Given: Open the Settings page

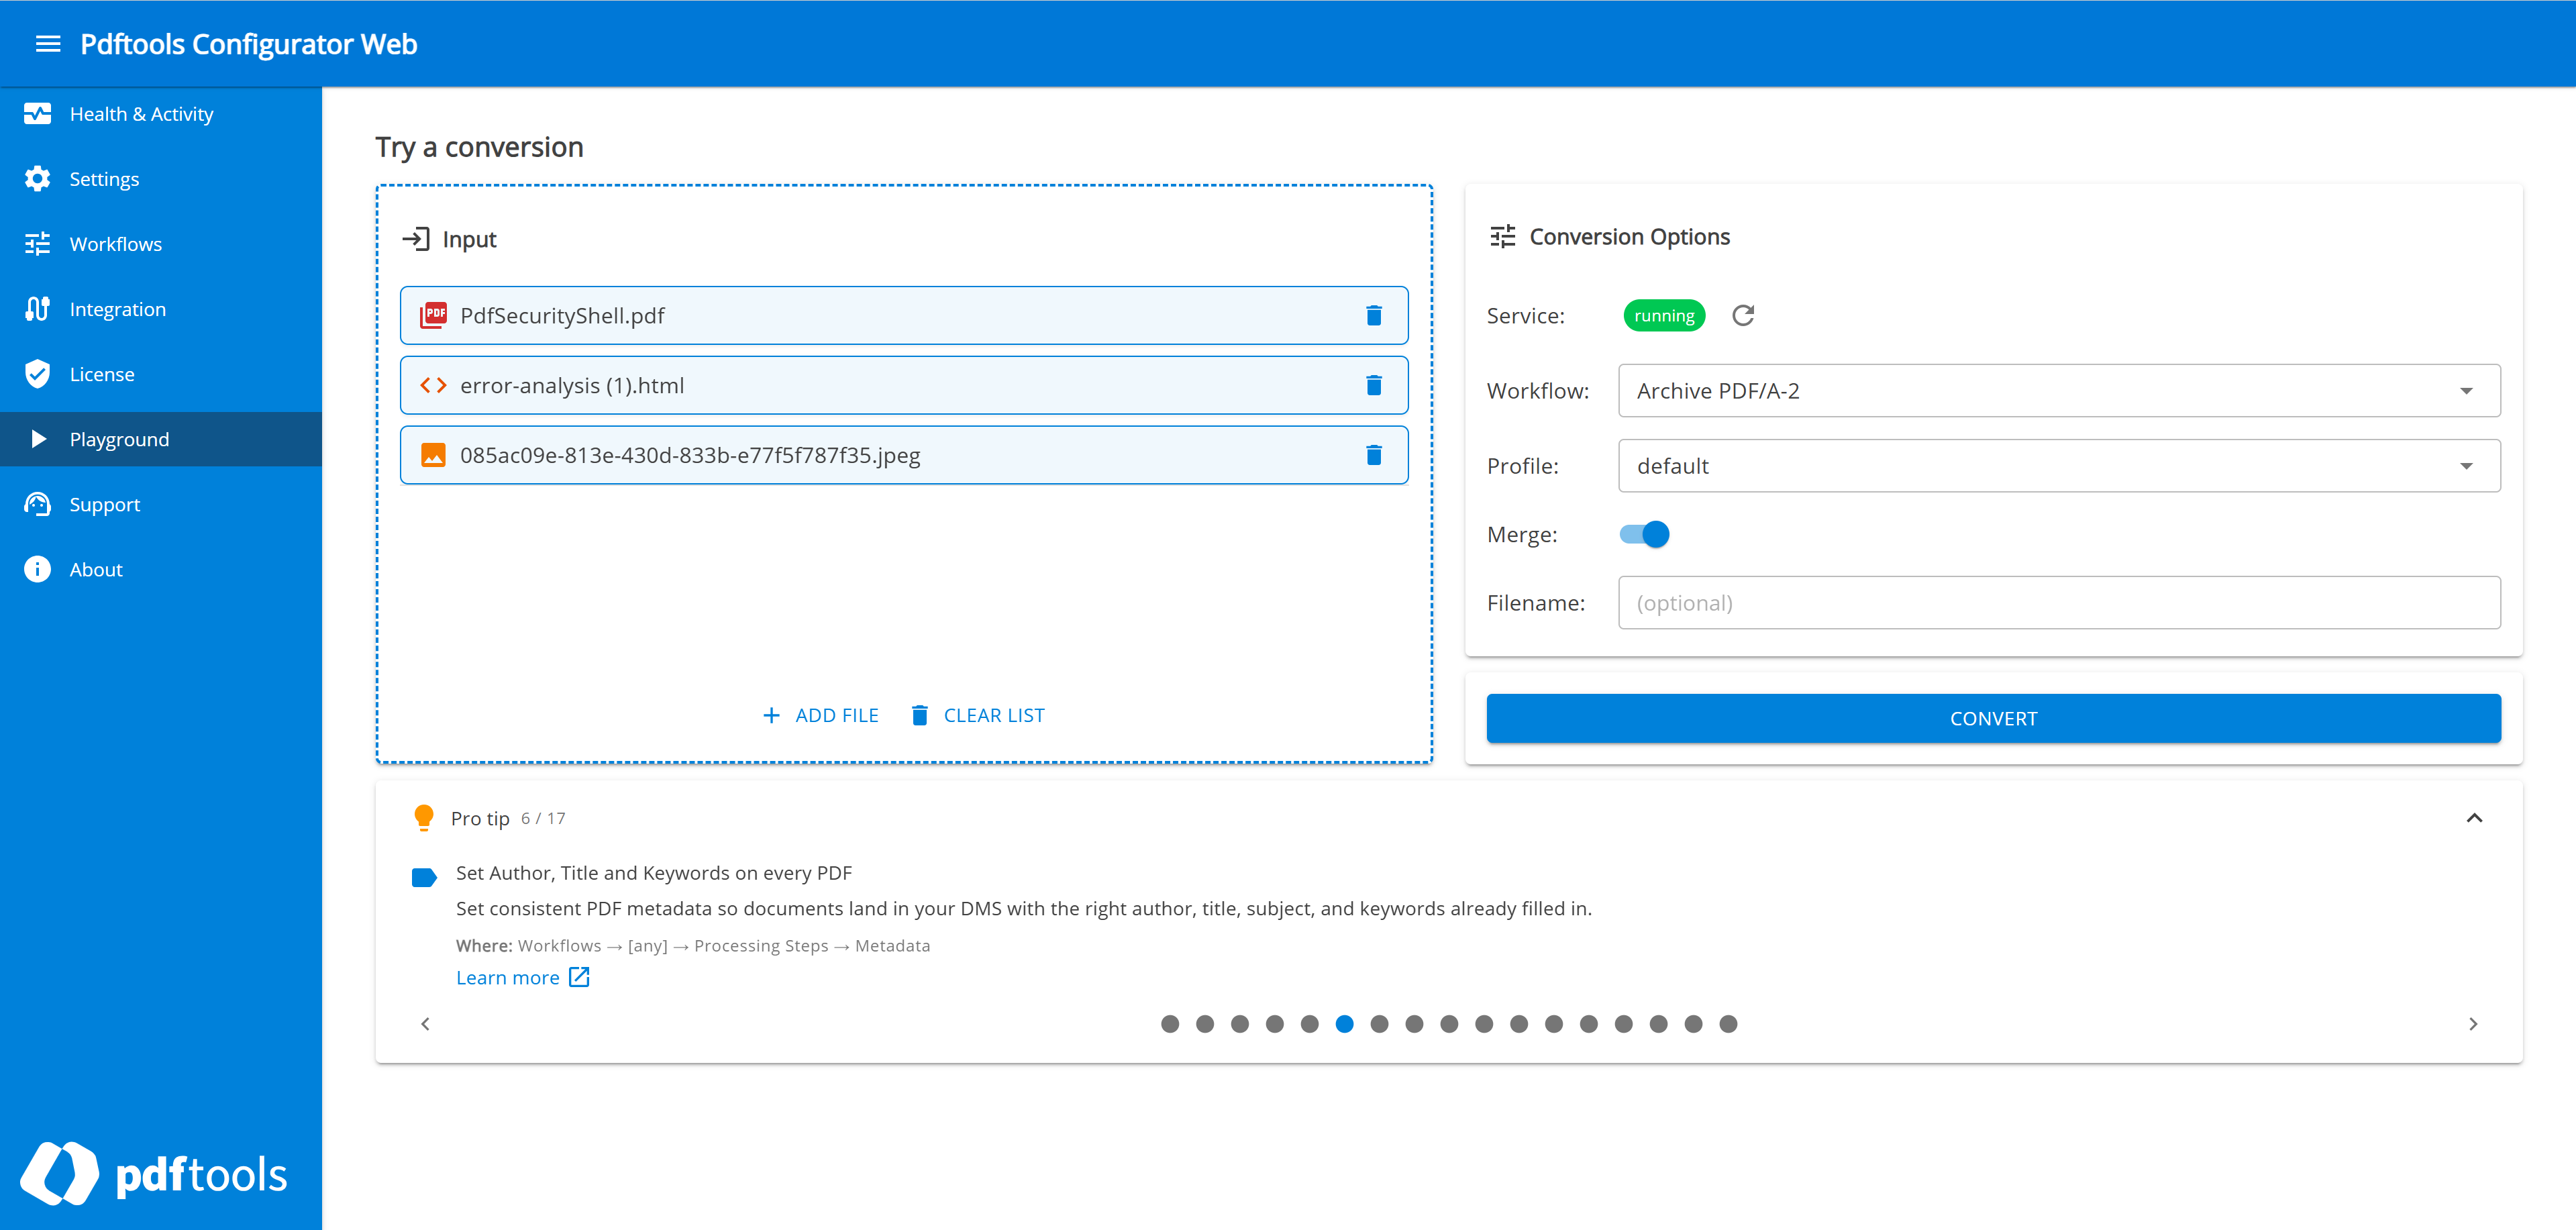Looking at the screenshot, I should coord(161,179).
